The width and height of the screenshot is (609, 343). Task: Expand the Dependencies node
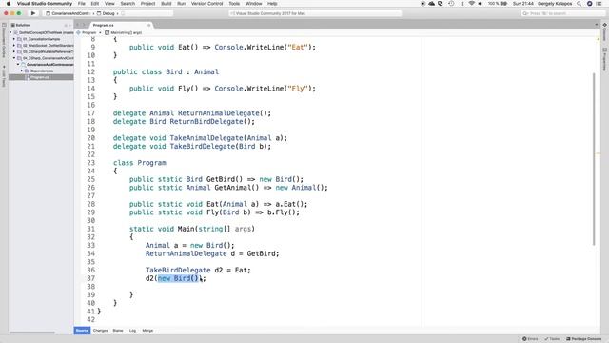[x=22, y=71]
